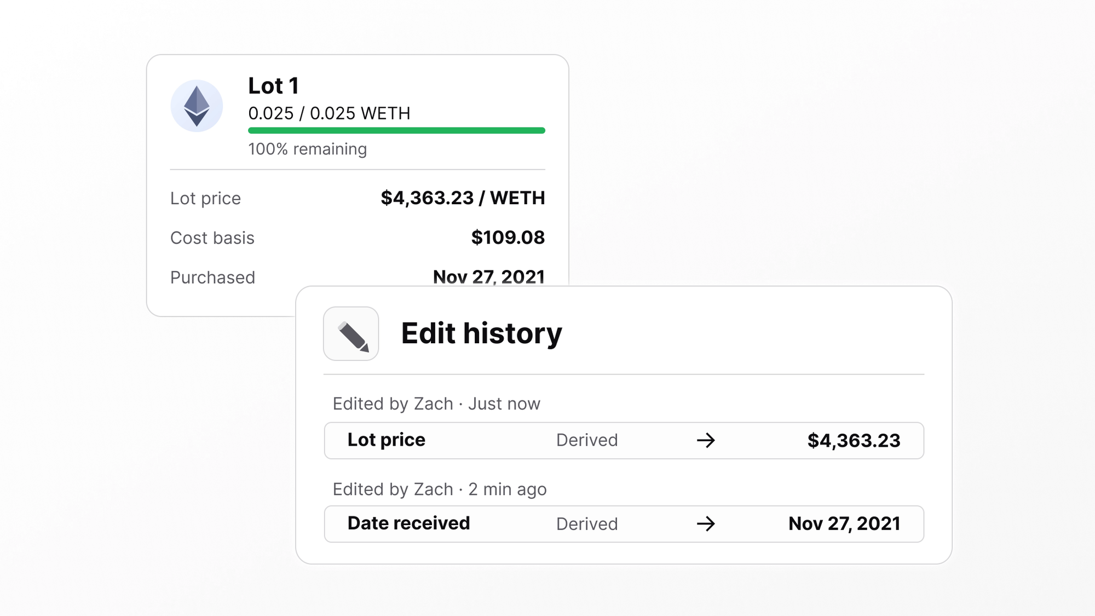
Task: Click the Edit history heading
Action: pyautogui.click(x=481, y=333)
